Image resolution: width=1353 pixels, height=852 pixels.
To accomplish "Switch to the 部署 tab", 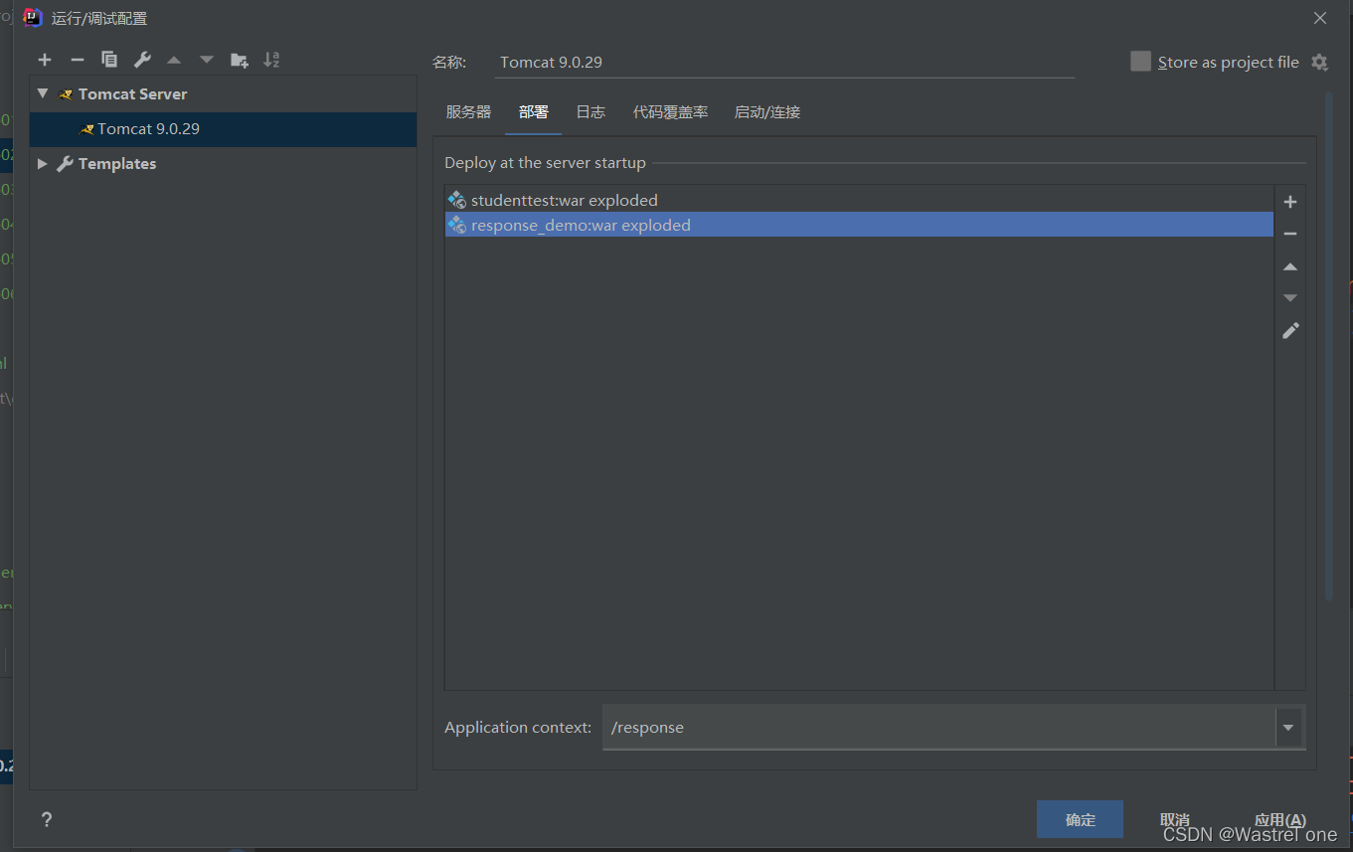I will tap(534, 112).
